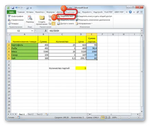The image size is (150, 126).
Task: Click cell with Мясо
Action: click(25, 52)
